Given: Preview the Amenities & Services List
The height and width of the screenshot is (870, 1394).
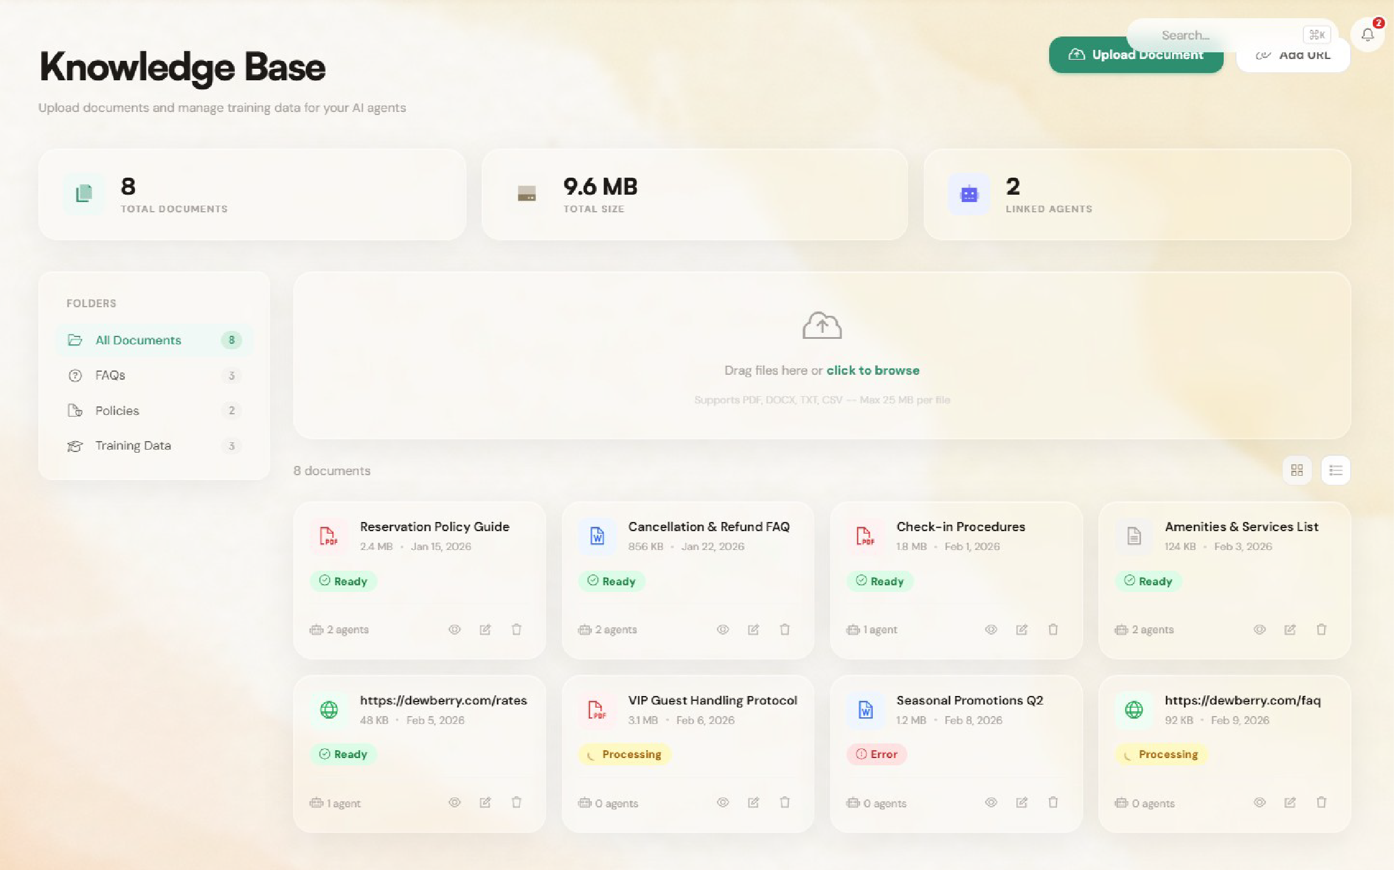Looking at the screenshot, I should coord(1260,630).
